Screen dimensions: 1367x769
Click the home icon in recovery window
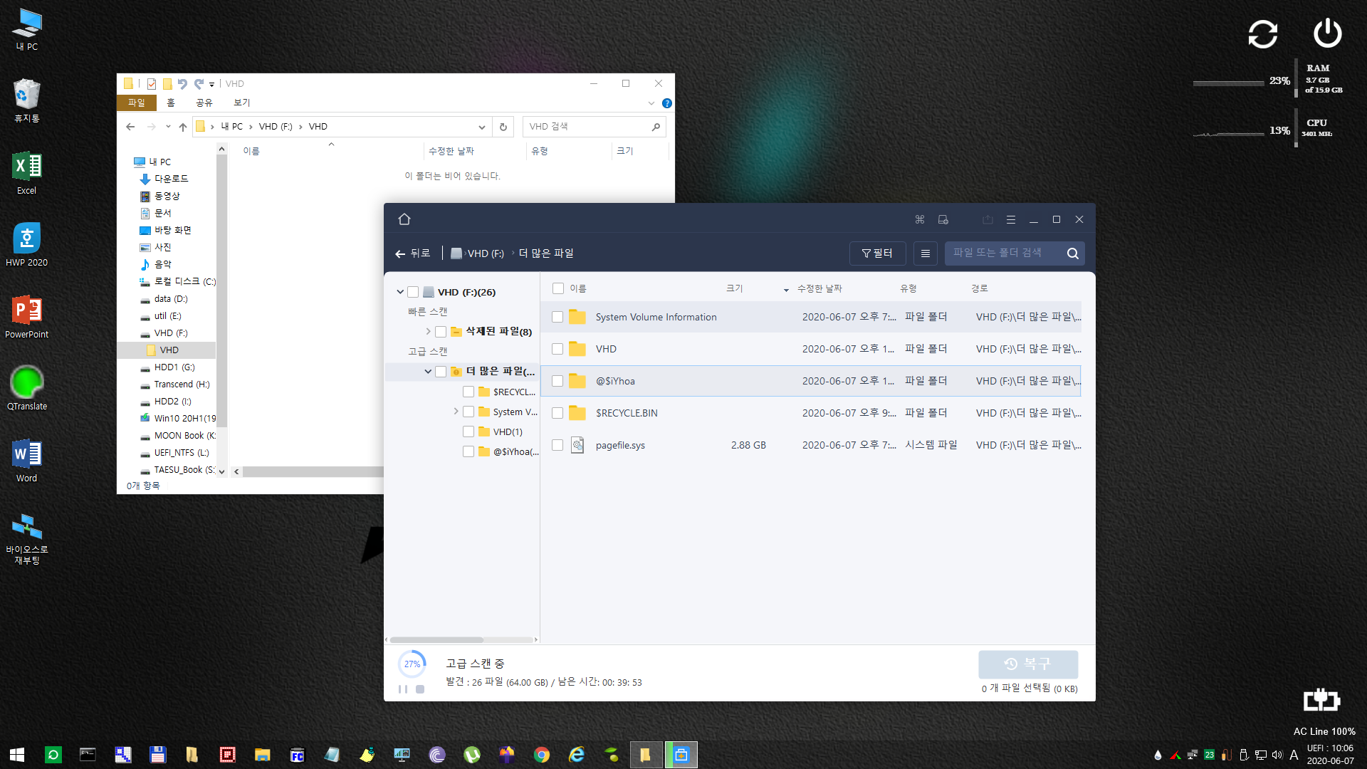(404, 219)
